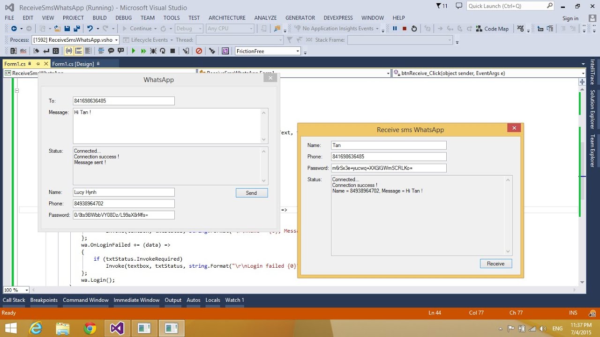Toggle the highlighted outlining button beside braces

coord(78,51)
